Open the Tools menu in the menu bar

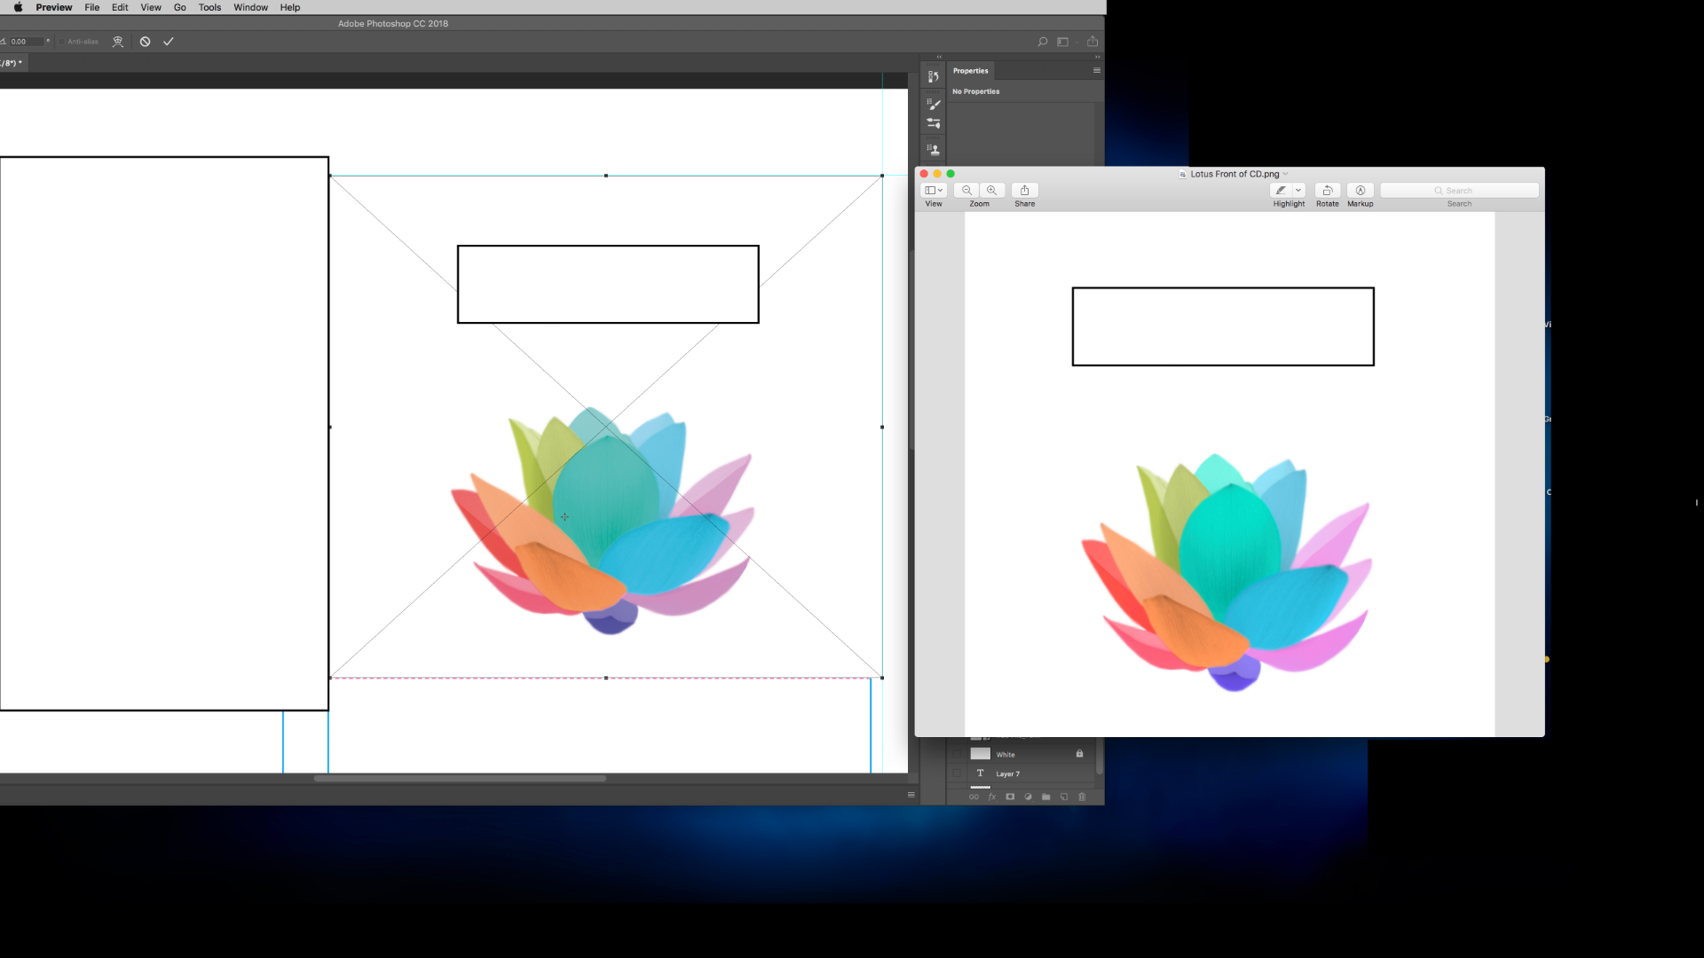tap(209, 7)
